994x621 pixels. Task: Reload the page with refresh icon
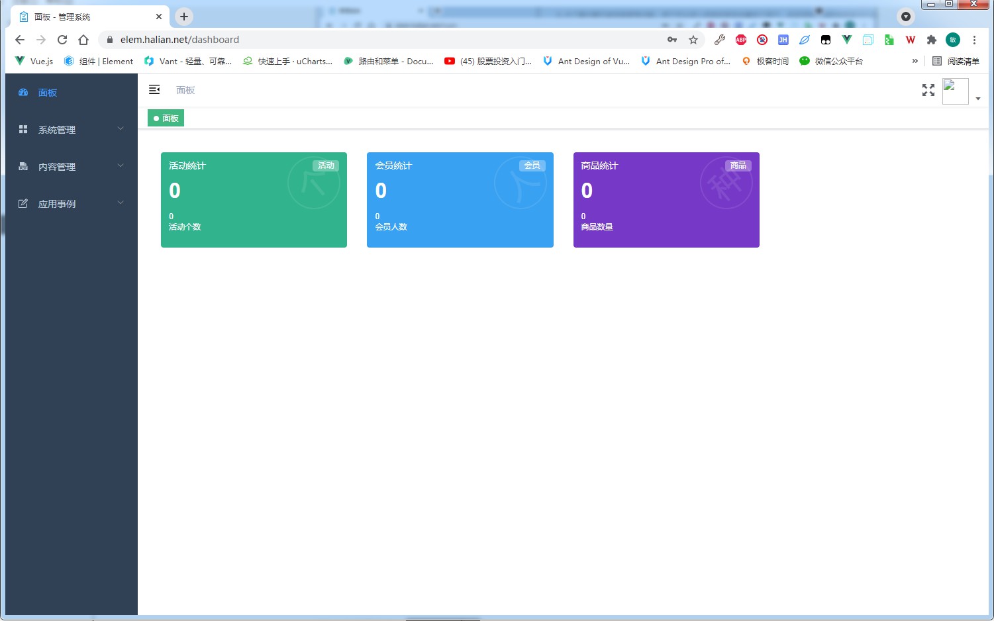pos(62,40)
